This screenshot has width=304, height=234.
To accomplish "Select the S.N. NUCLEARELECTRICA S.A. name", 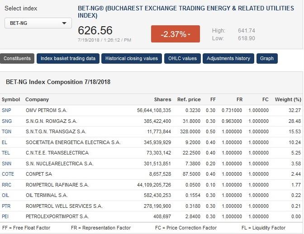I will click(60, 164).
